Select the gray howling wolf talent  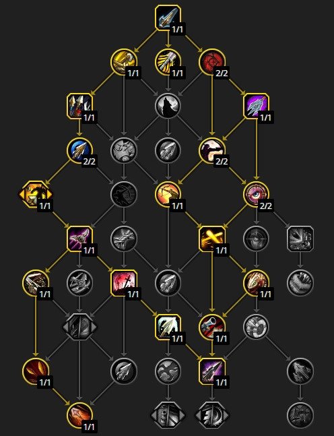tap(168, 106)
